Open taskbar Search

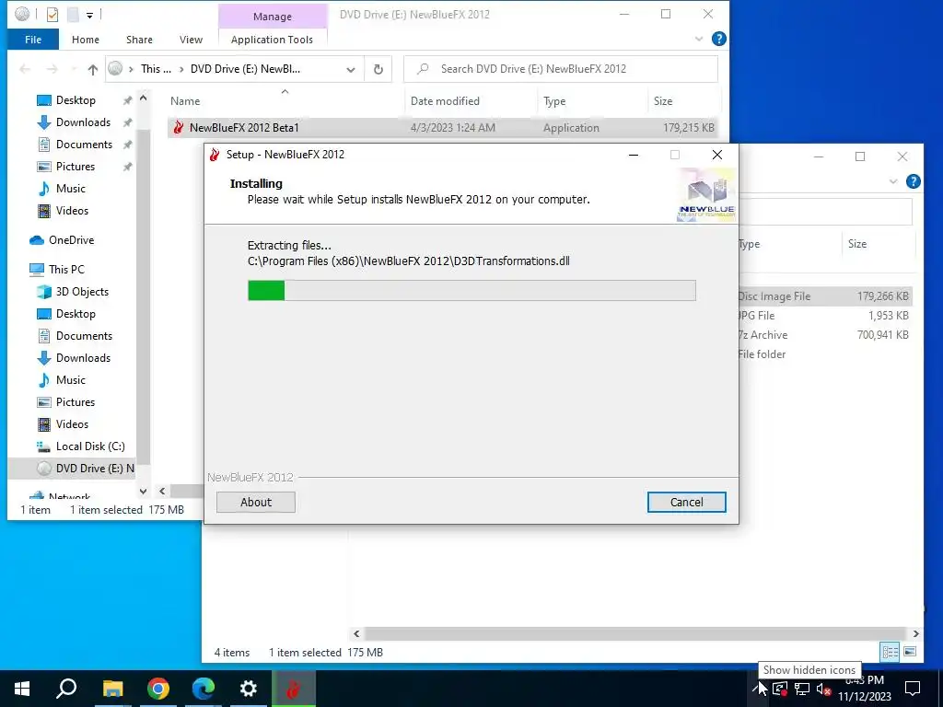66,689
